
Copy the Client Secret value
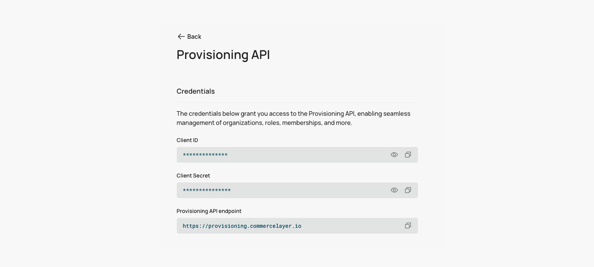(x=408, y=190)
